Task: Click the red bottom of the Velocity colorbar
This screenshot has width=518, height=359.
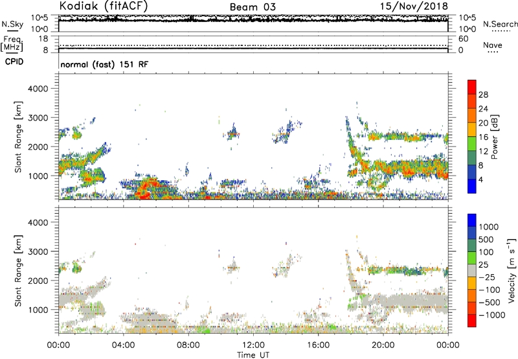Action: [472, 321]
